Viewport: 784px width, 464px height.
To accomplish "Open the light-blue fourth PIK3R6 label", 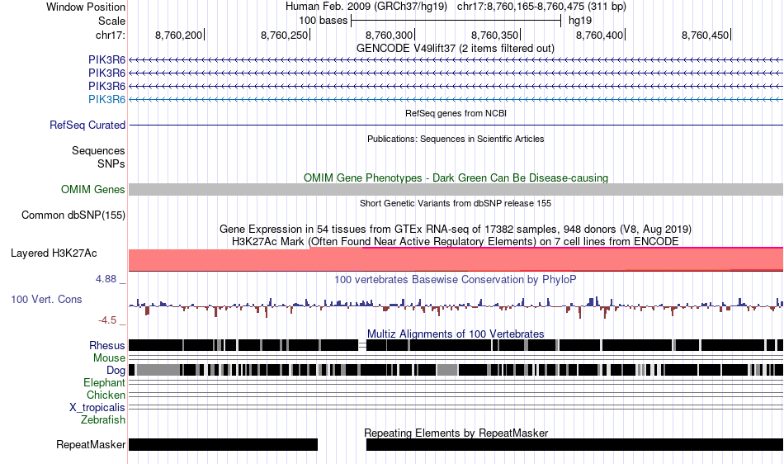I will [106, 100].
